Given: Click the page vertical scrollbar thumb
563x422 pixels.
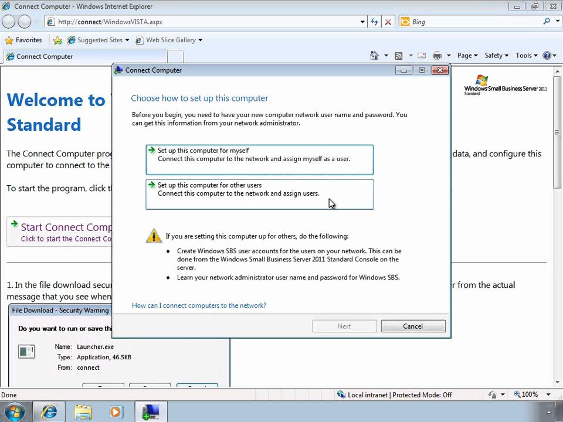Looking at the screenshot, I should pos(557,132).
